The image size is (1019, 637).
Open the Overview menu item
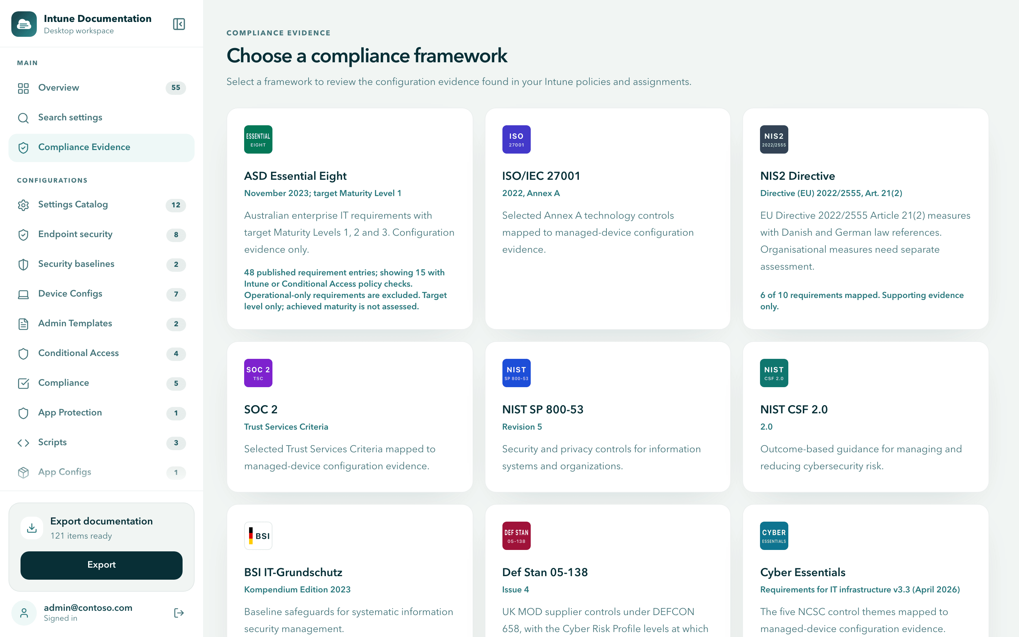pos(102,88)
